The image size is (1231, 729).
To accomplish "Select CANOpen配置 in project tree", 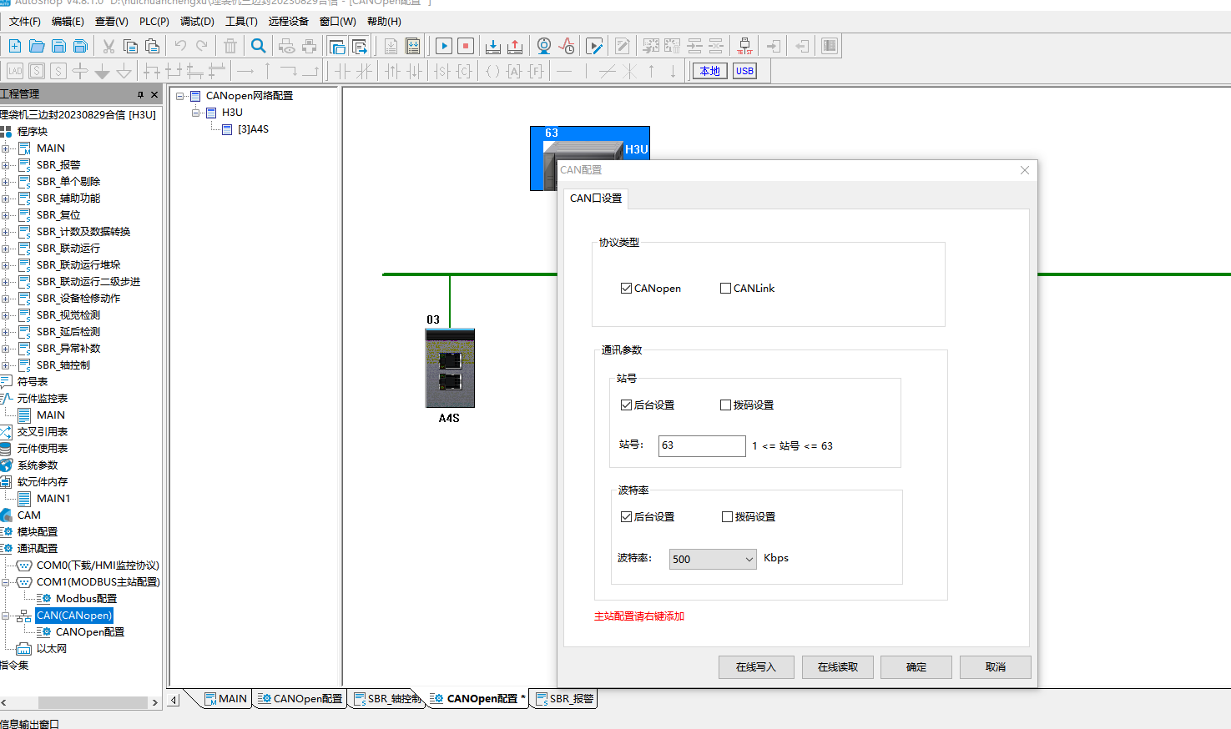I will pos(90,632).
